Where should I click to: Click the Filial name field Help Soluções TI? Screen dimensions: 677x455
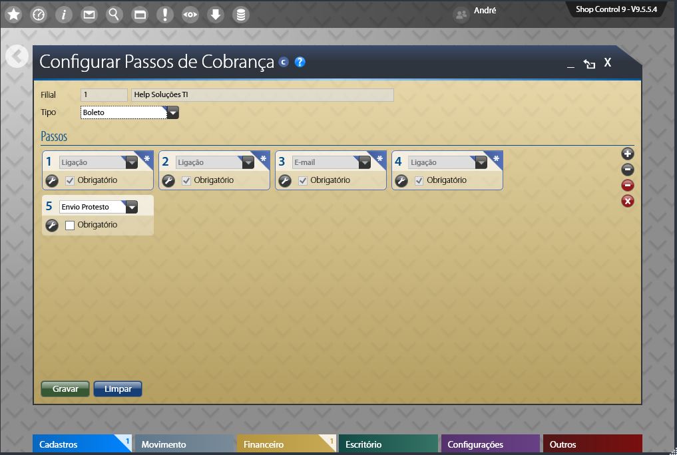click(x=262, y=95)
